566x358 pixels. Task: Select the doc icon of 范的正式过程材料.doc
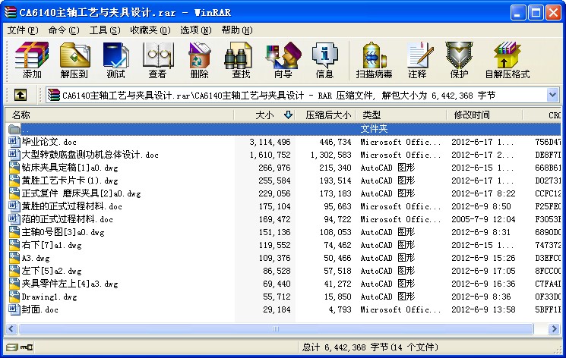[14, 219]
